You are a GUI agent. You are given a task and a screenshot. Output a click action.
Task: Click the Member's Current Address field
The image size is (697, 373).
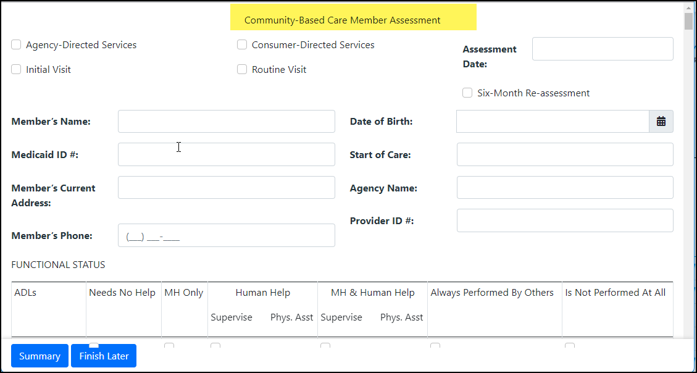(226, 187)
